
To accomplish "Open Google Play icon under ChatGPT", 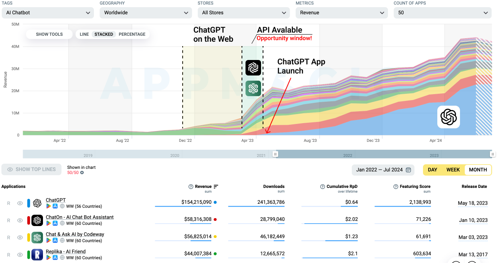I will pos(49,206).
